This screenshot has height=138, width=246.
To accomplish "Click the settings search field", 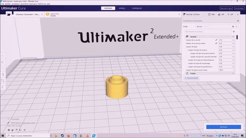I will point(208,31).
